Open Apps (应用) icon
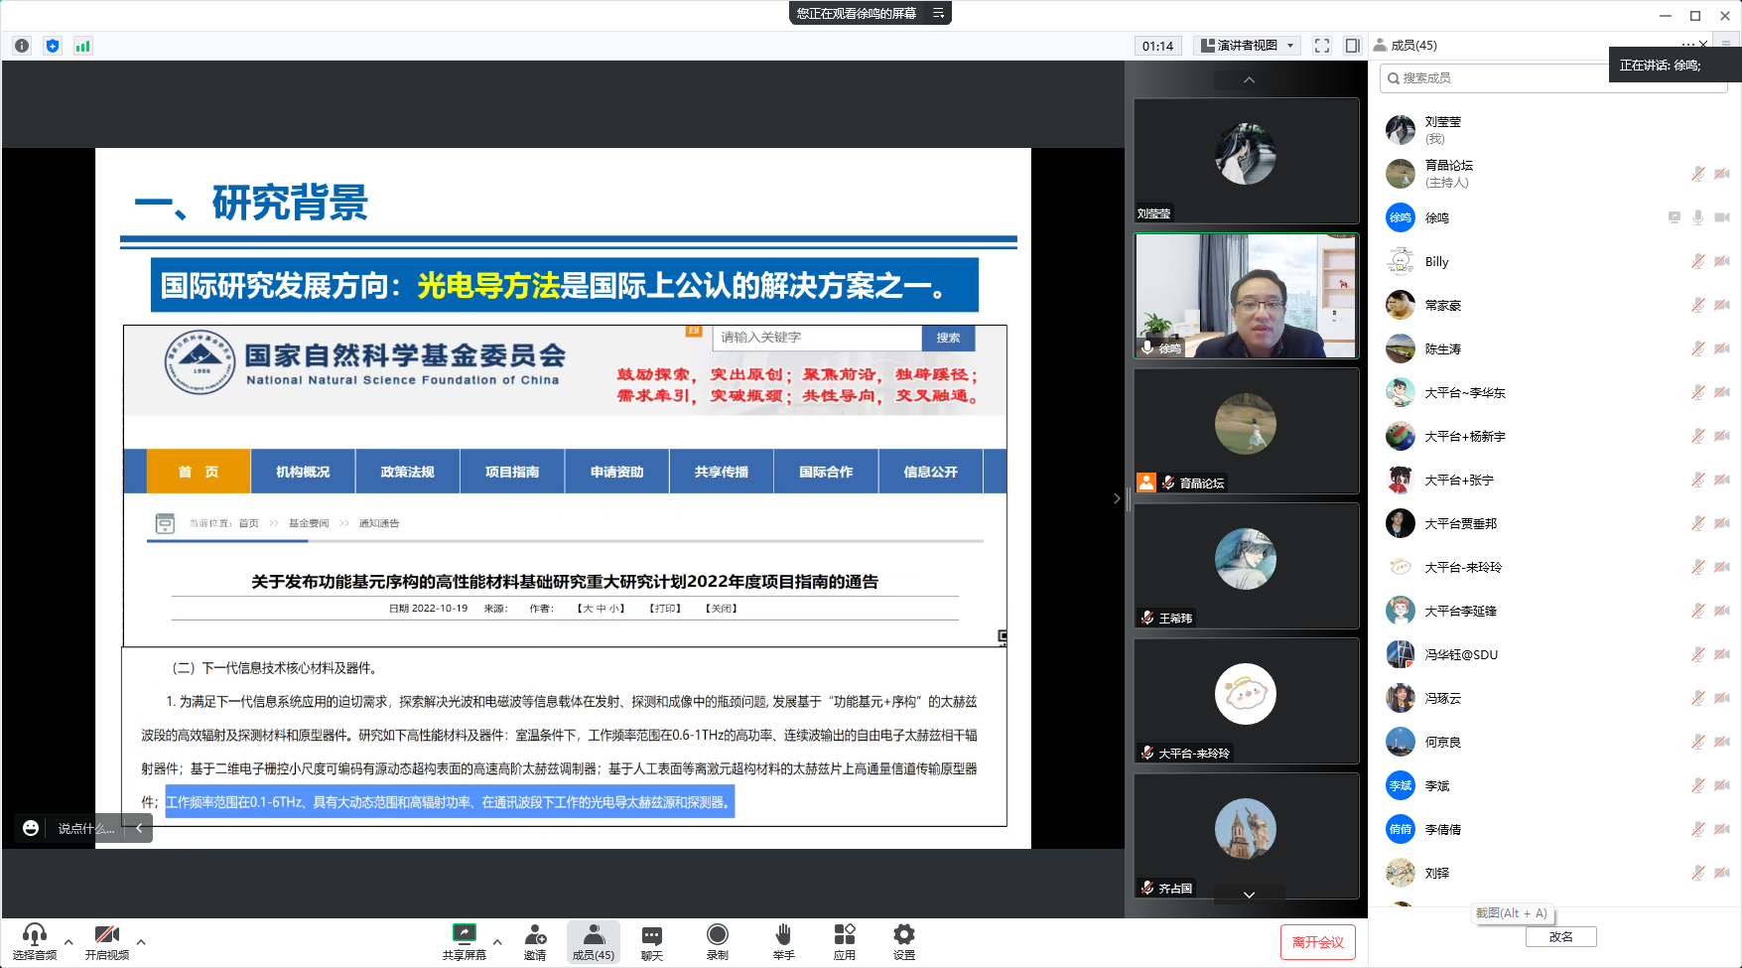The height and width of the screenshot is (968, 1742). coord(844,940)
